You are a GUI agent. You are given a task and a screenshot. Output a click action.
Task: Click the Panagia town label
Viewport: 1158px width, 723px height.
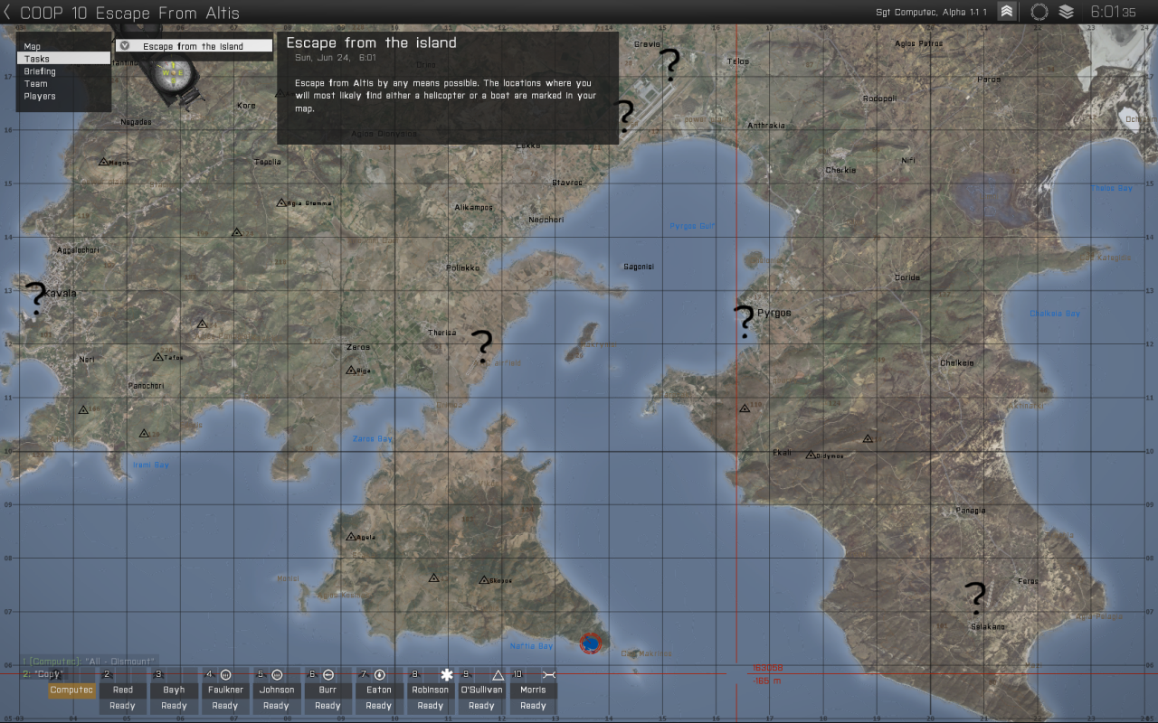click(x=971, y=511)
